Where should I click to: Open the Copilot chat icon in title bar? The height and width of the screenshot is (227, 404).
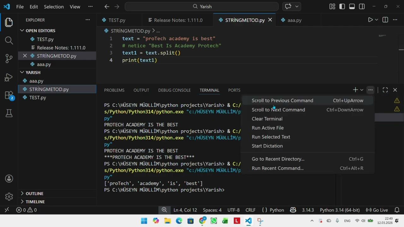pos(288,7)
